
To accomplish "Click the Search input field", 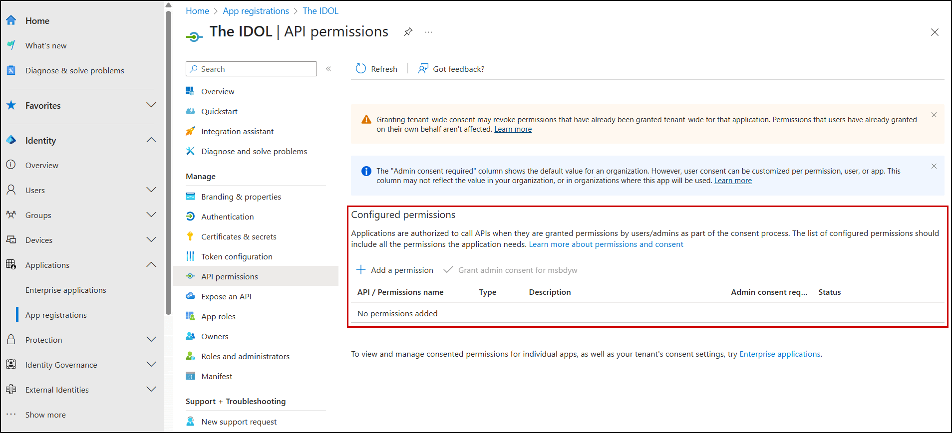I will tap(251, 68).
